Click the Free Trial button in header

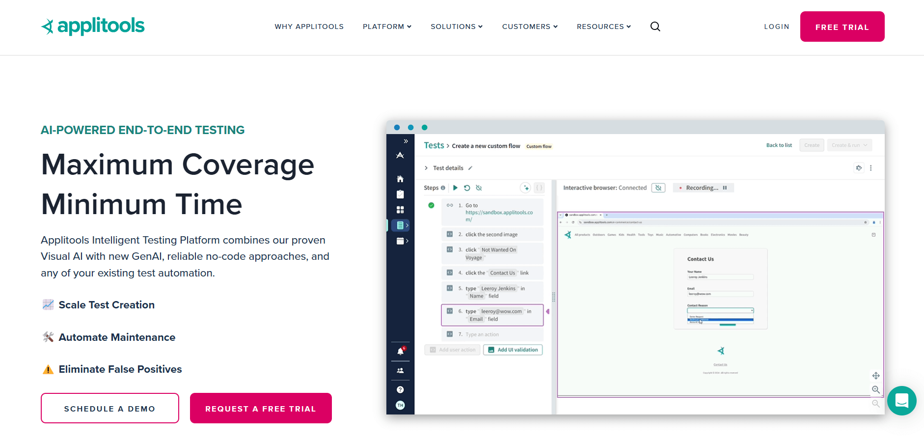pyautogui.click(x=842, y=27)
